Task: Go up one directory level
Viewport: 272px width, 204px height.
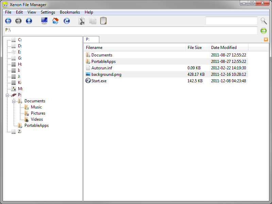Action: [x=29, y=21]
